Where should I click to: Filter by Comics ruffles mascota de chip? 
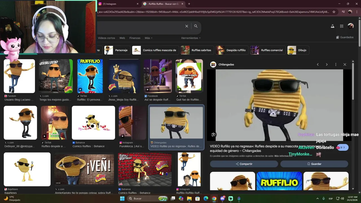(155, 50)
